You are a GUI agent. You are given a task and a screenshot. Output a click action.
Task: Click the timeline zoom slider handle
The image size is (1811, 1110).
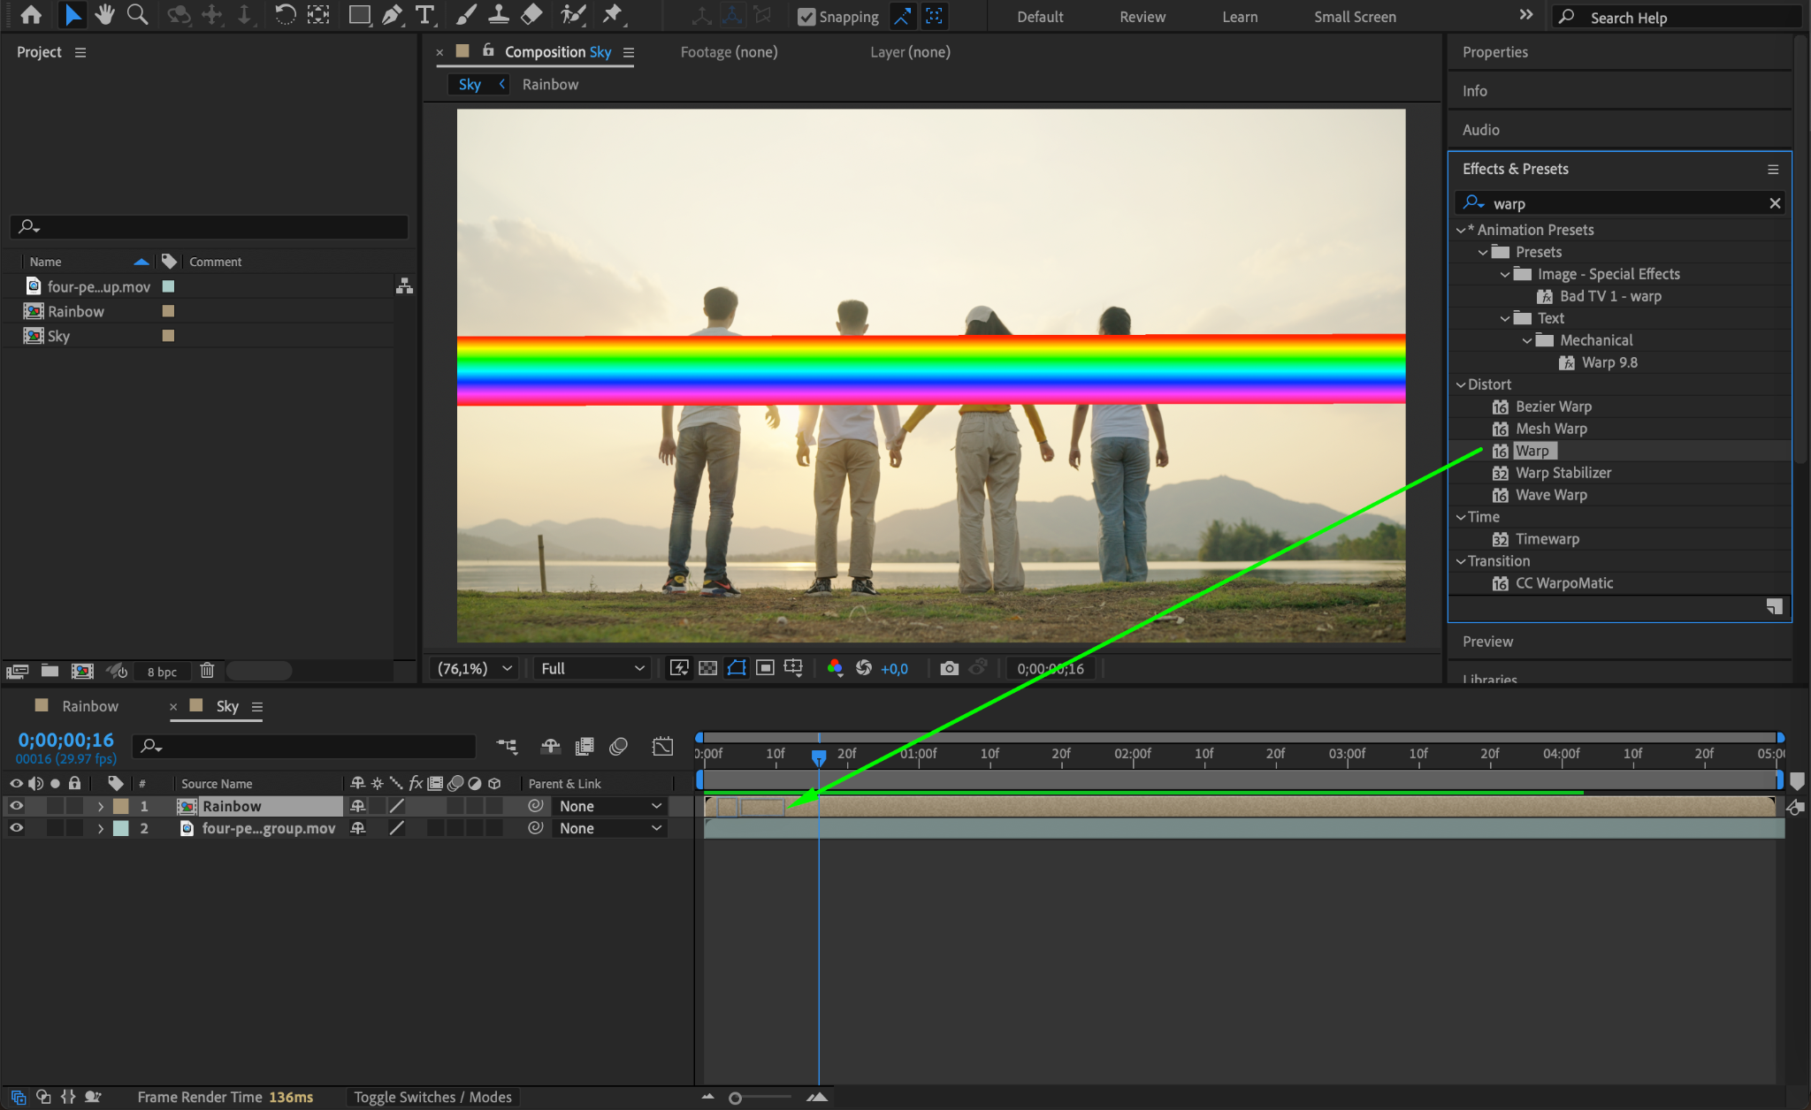[735, 1098]
